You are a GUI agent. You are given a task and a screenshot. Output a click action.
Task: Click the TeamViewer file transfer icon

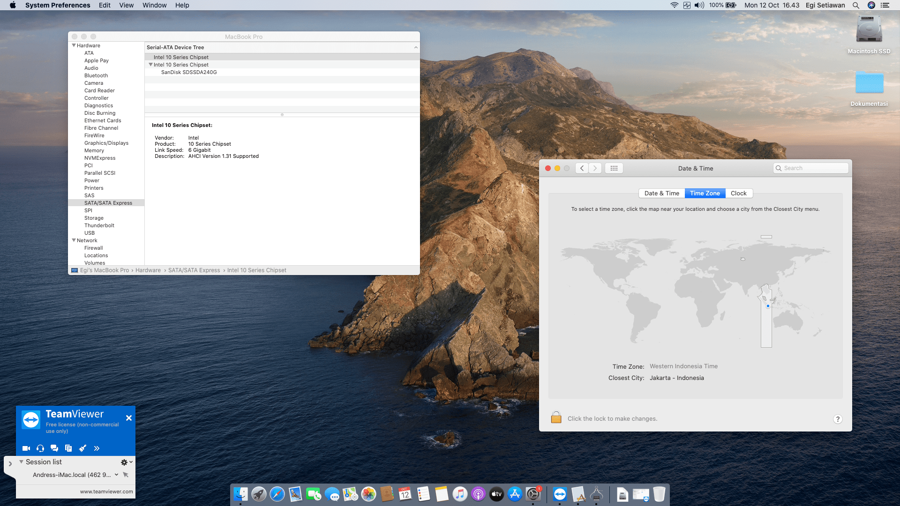click(68, 448)
